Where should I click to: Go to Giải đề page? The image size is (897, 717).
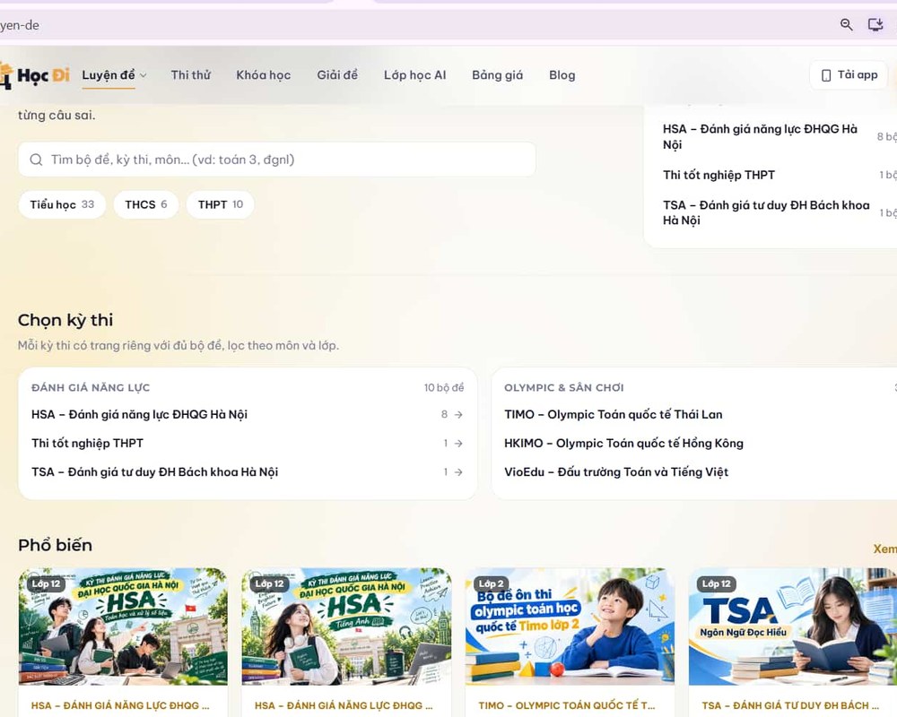coord(337,75)
